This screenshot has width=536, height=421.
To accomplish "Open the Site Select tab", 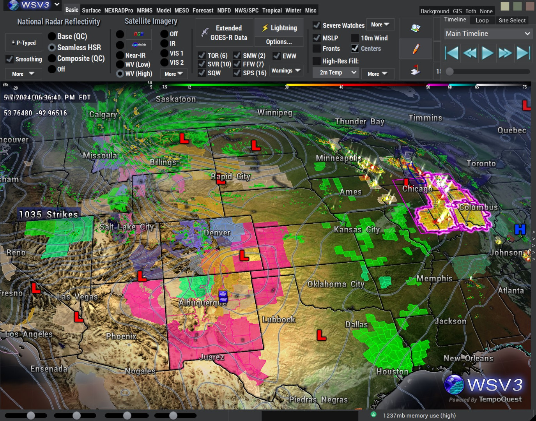I will [512, 20].
